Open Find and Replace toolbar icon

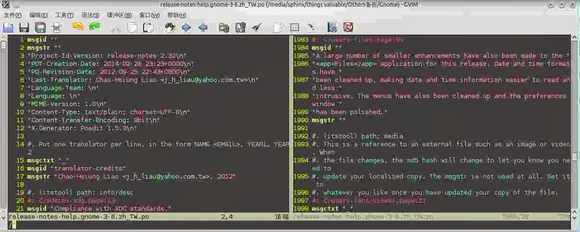click(x=170, y=27)
